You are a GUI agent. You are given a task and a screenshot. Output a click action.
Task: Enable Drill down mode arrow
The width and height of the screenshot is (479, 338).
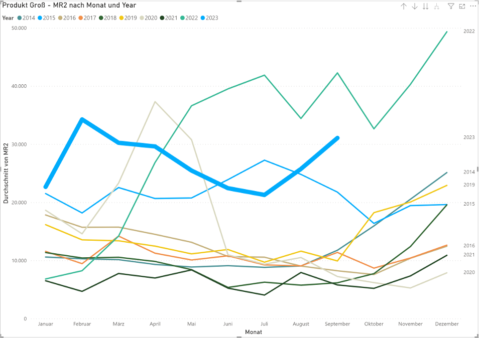pos(415,7)
